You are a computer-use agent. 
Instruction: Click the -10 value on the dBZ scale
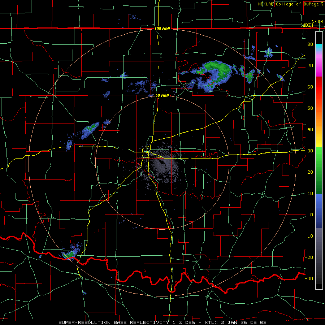[x=309, y=236]
